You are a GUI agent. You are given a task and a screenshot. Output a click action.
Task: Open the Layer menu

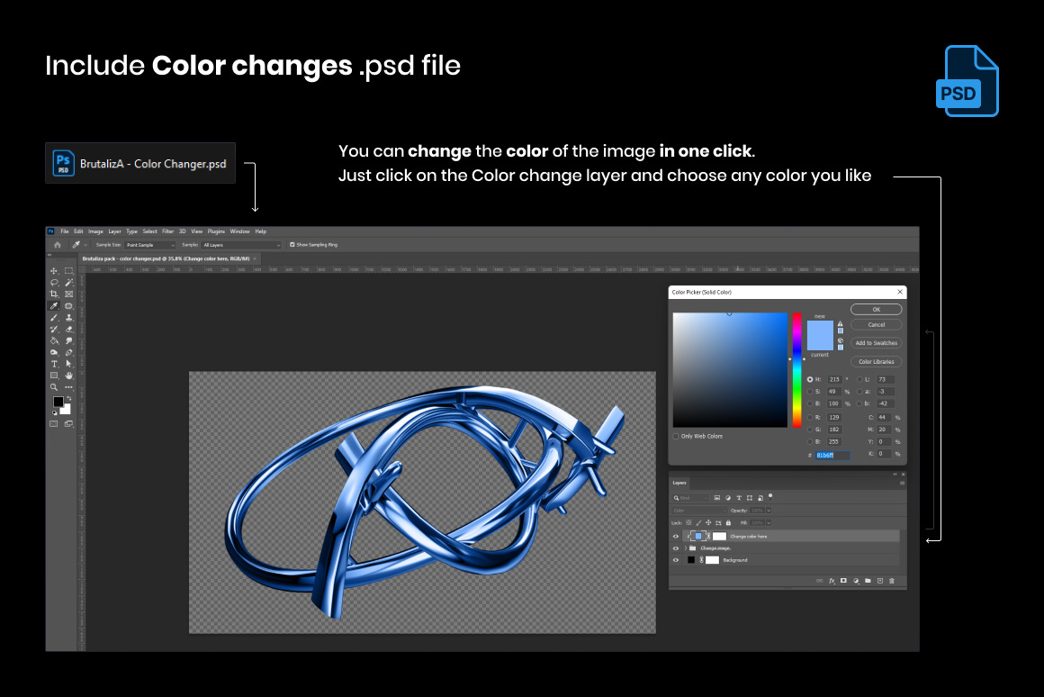[x=114, y=231]
